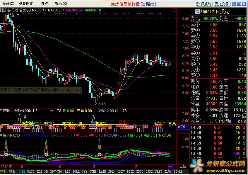Click the chart title 日照港(日线.前复权)
Image resolution: width=248 pixels, height=175 pixels.
(15, 10)
